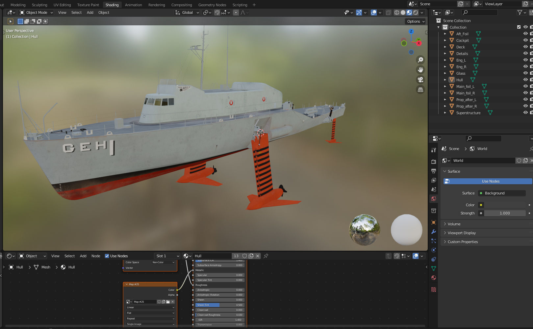Switch to the Animation workspace tab
Image resolution: width=533 pixels, height=329 pixels.
[133, 5]
